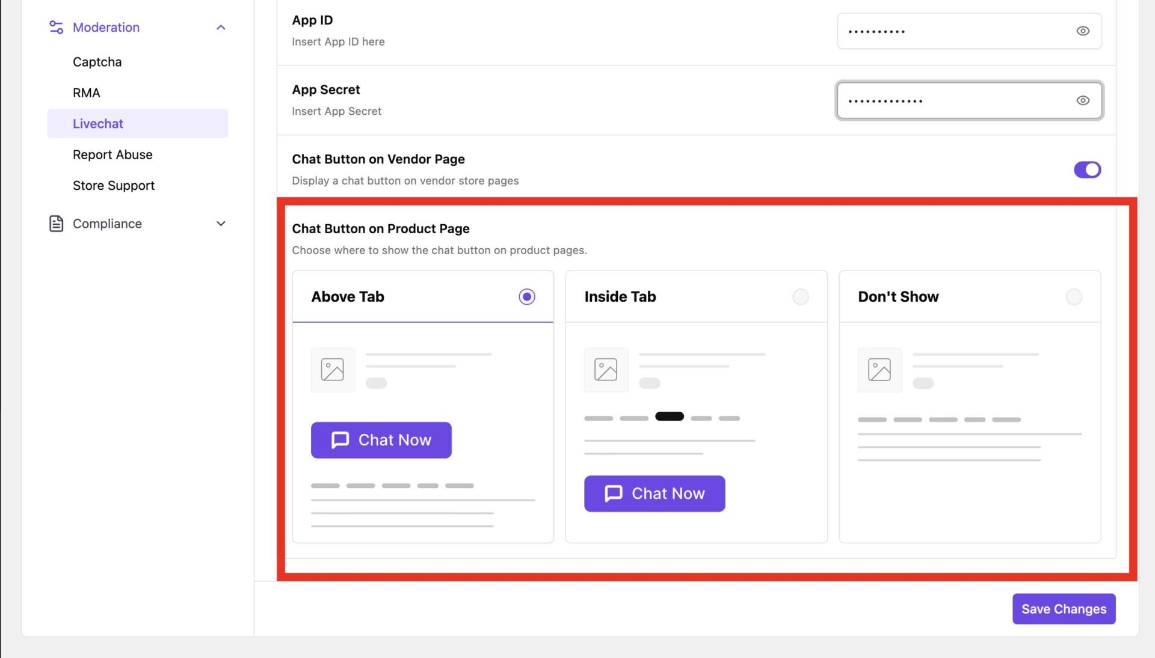The height and width of the screenshot is (658, 1155).
Task: Open the Report Abuse settings
Action: click(112, 155)
